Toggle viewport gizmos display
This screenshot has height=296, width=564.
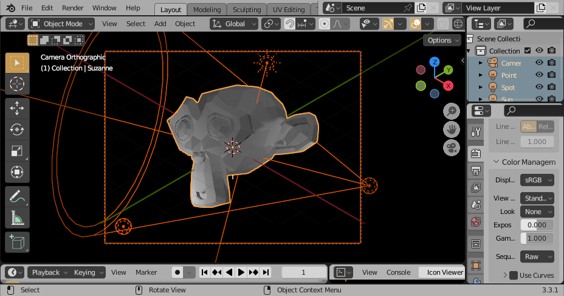pyautogui.click(x=388, y=24)
